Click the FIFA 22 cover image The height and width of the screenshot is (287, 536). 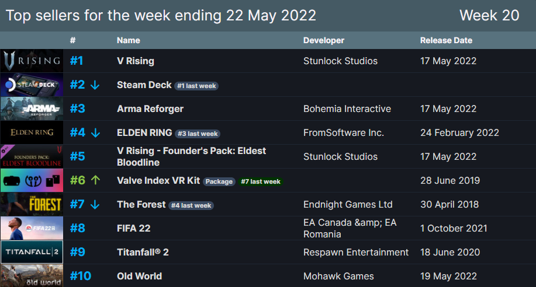click(x=32, y=228)
